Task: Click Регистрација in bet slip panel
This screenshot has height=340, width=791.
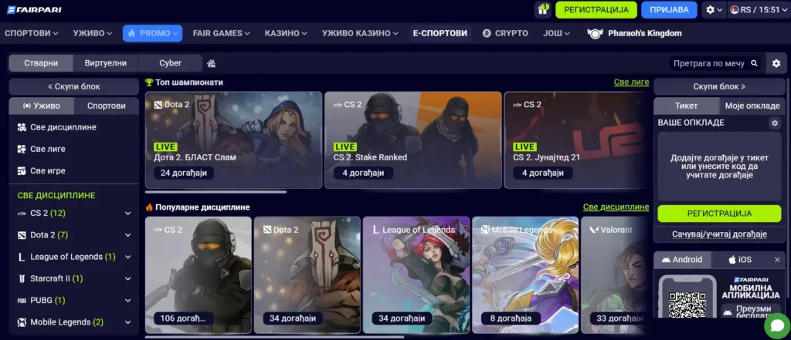Action: (719, 214)
